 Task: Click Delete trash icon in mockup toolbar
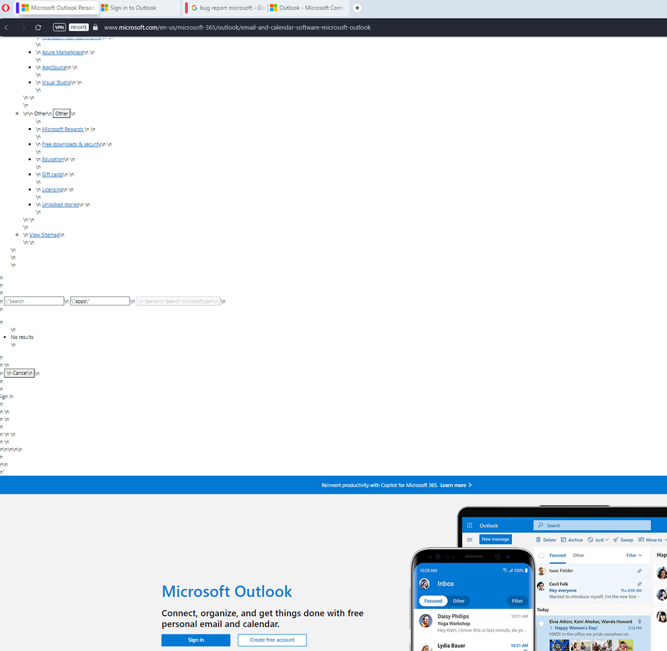tap(538, 540)
